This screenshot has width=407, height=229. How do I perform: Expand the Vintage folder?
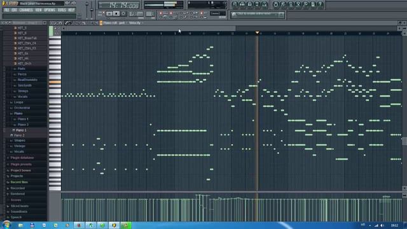pyautogui.click(x=20, y=146)
